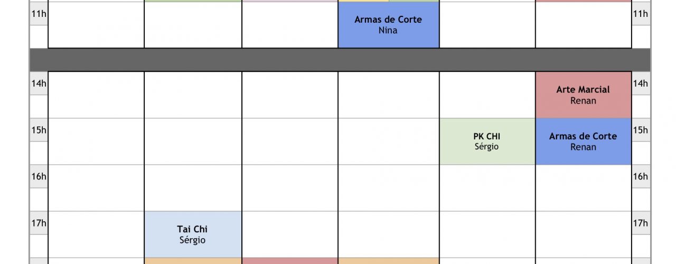Click the empty cell below Tai Chi's column at 16h
This screenshot has width=676, height=264.
click(193, 188)
